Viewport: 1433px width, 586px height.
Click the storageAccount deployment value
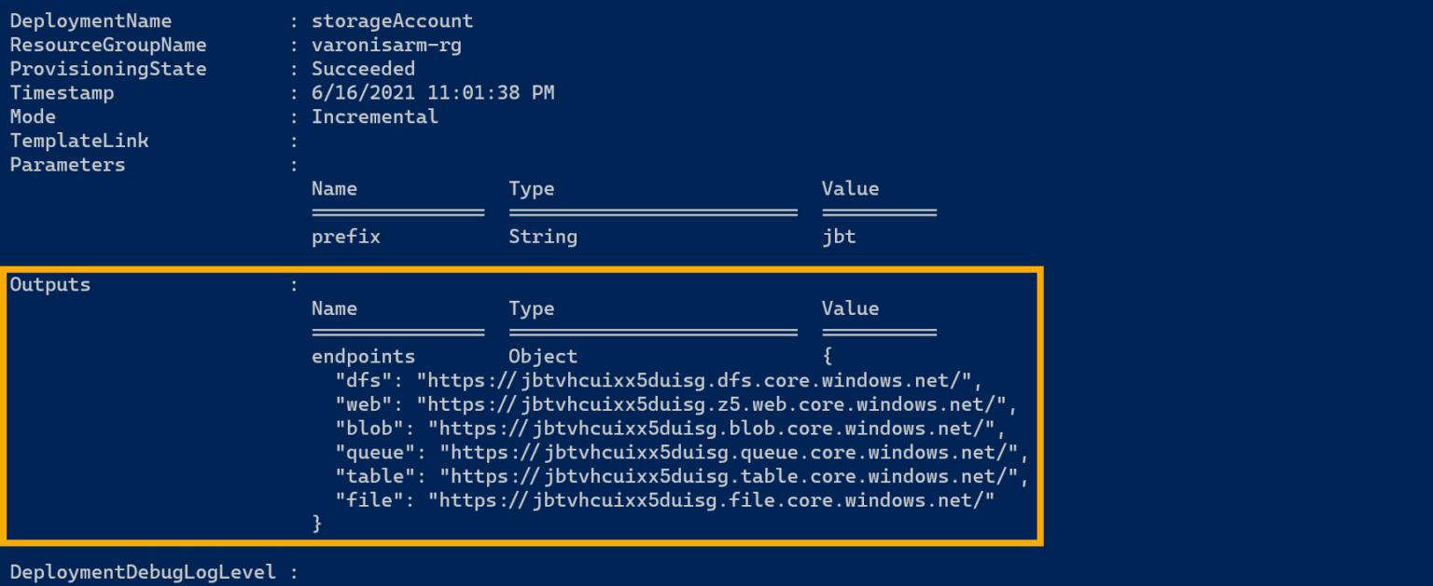(392, 20)
